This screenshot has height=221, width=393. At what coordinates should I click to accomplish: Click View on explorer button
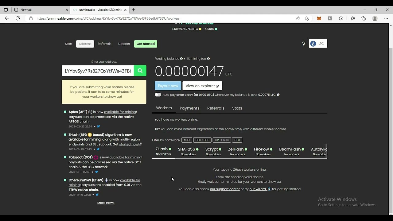[x=202, y=86]
